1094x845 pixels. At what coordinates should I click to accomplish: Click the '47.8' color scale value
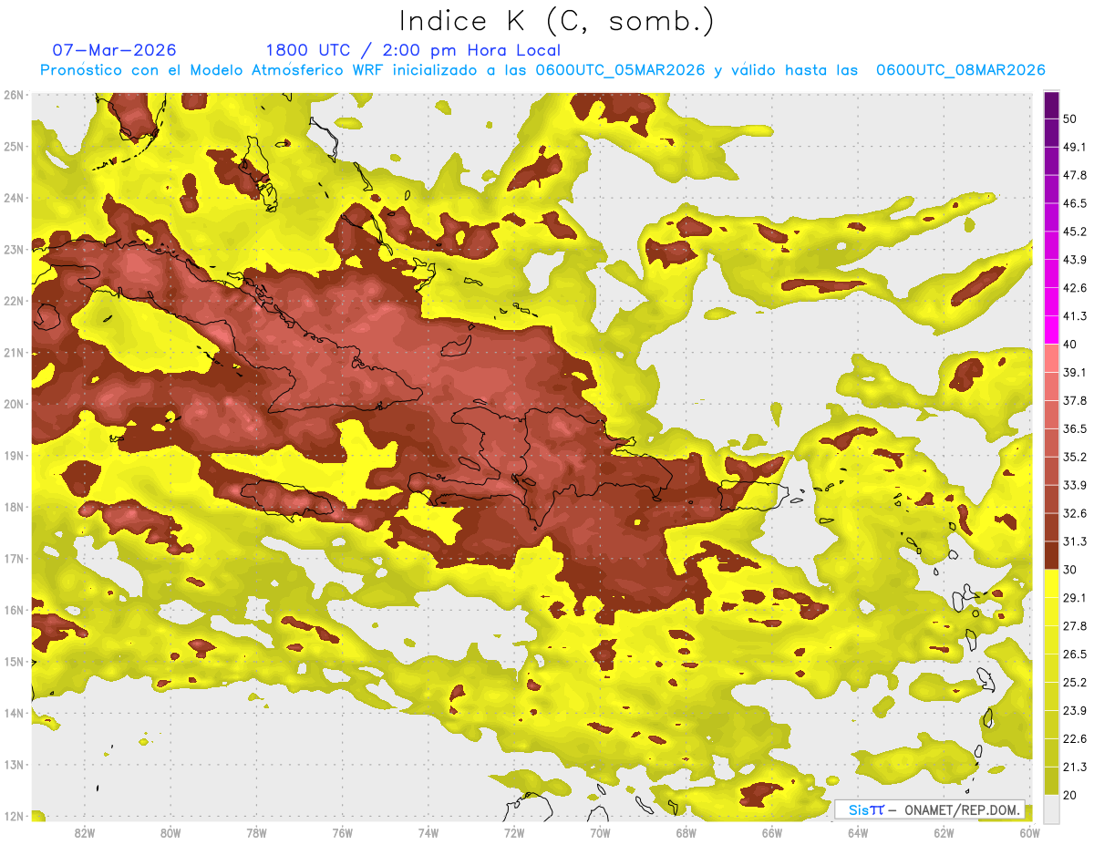(x=1075, y=176)
